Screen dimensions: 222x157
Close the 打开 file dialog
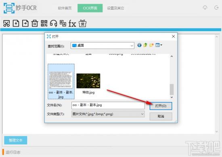[173, 36]
